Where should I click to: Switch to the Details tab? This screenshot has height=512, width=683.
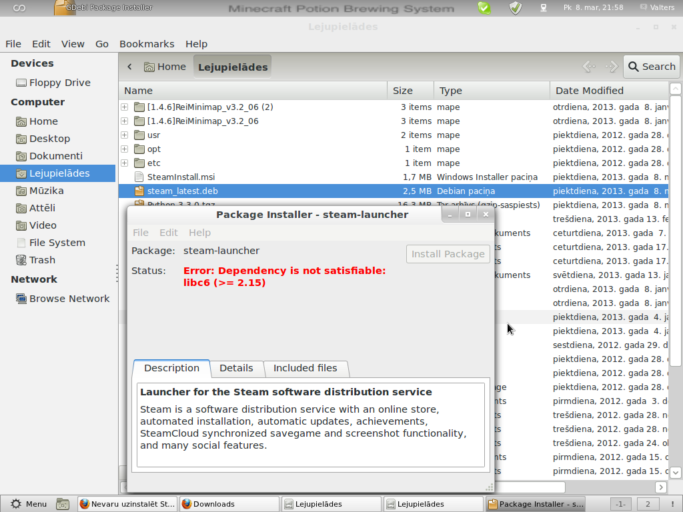pyautogui.click(x=236, y=368)
